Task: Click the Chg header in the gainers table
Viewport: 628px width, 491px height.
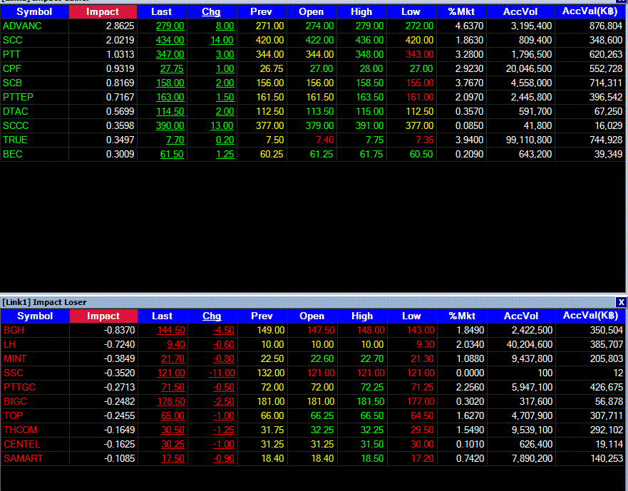Action: 212,12
